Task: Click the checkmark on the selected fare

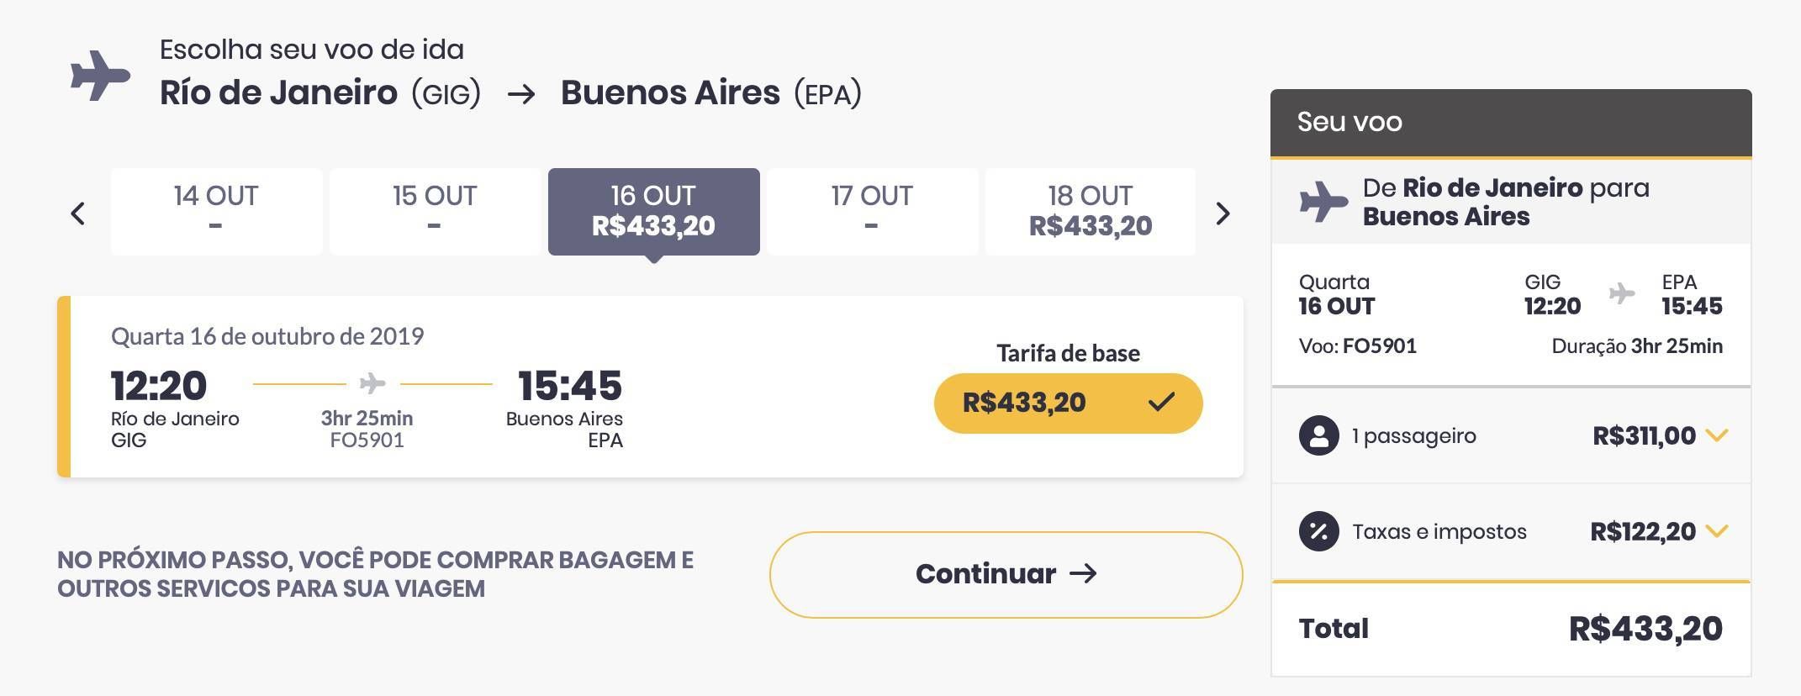Action: click(1161, 403)
